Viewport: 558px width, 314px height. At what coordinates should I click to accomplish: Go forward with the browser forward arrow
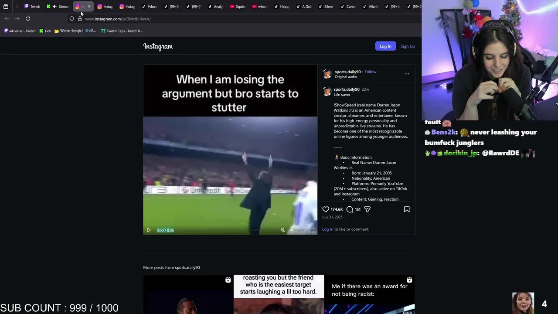17,18
